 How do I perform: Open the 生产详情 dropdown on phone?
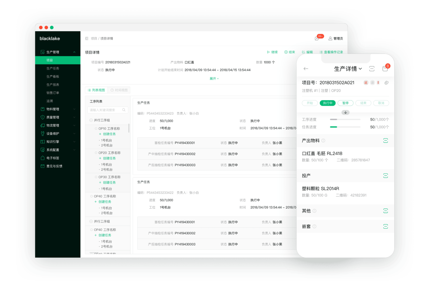pyautogui.click(x=348, y=69)
